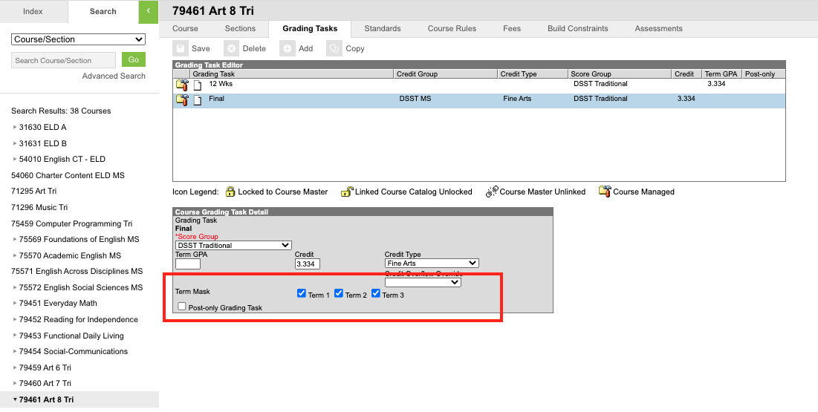Click document icon on 12 Wks row

coord(198,85)
